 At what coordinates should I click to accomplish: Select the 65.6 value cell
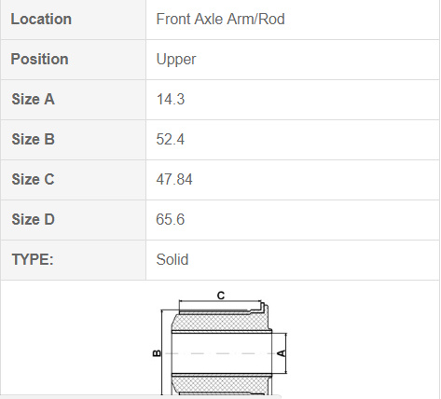(293, 220)
